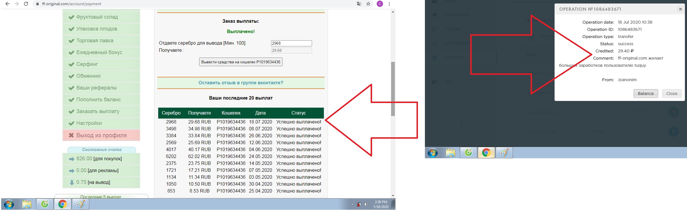Open Упаковка плодов menu item
The height and width of the screenshot is (221, 687).
point(101,29)
